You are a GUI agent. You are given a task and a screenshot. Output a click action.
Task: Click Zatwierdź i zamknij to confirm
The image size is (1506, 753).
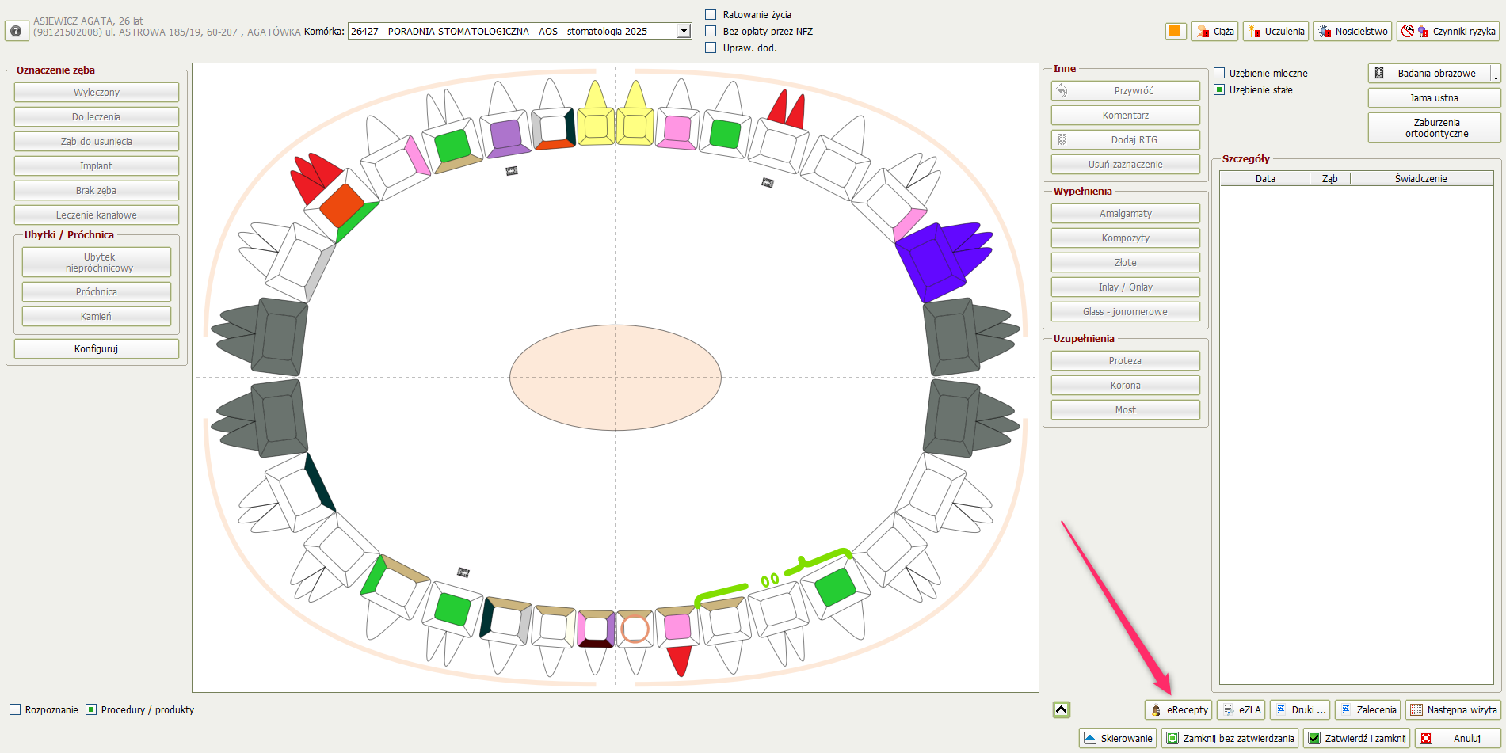[1357, 738]
